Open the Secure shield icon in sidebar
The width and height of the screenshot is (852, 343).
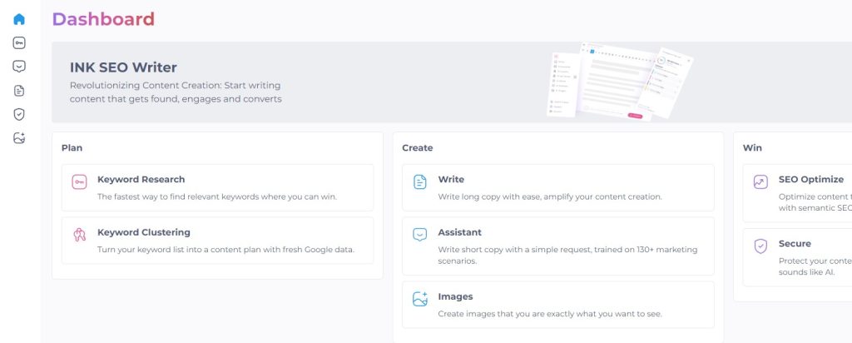click(x=19, y=114)
